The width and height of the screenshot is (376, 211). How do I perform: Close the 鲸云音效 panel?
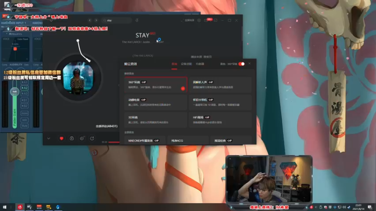tap(250, 64)
